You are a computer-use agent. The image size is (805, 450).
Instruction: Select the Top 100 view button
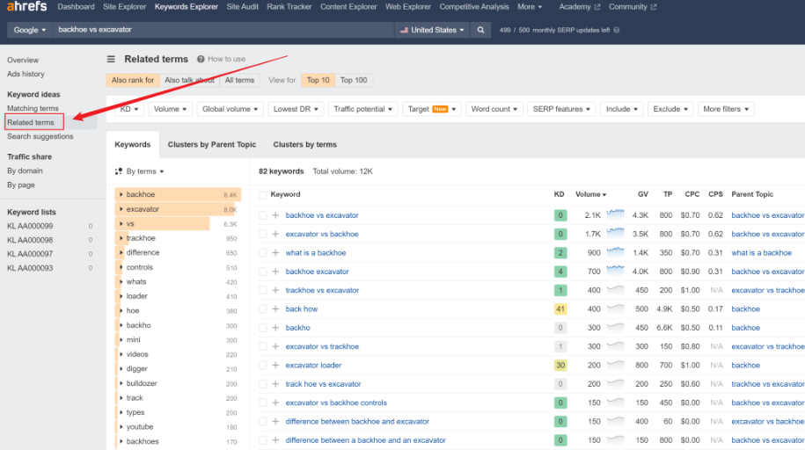click(x=353, y=80)
